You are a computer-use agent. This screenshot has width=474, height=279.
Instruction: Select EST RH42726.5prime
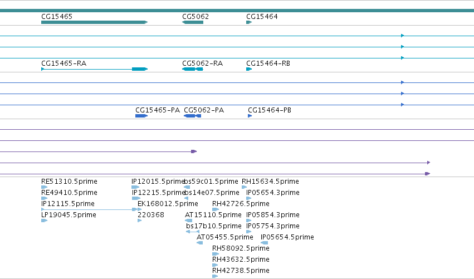click(241, 204)
